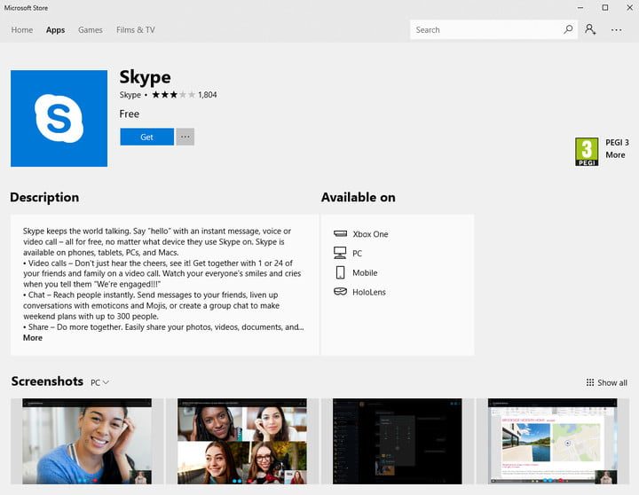Open the first screenshot of smiling woman
This screenshot has height=495, width=639.
(86, 441)
